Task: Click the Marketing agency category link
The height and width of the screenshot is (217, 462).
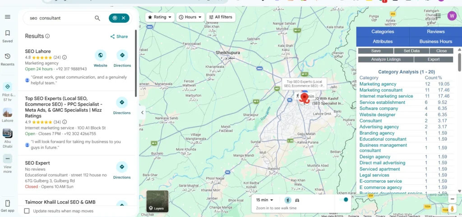Action: click(x=378, y=84)
